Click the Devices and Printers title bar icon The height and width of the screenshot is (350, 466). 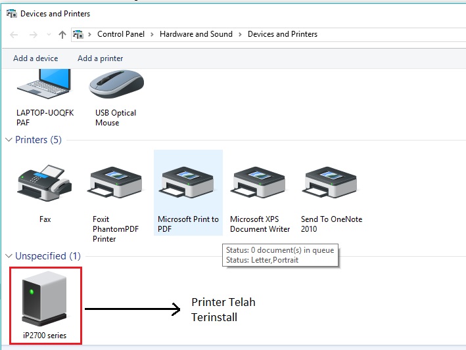12,14
